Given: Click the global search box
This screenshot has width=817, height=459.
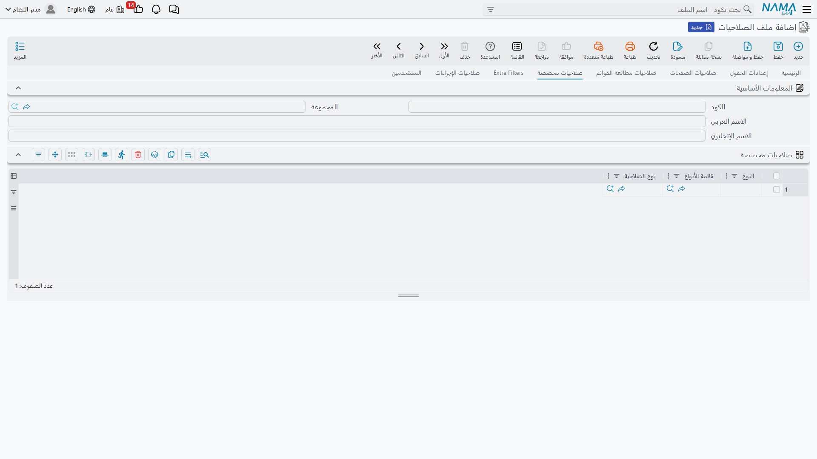Looking at the screenshot, I should point(619,9).
